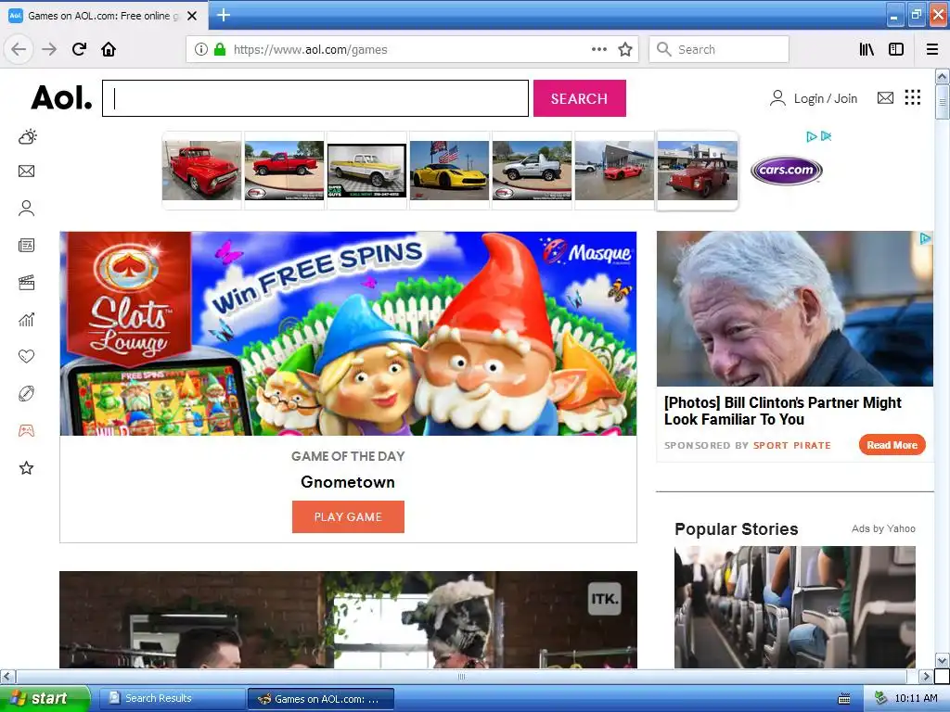Bookmark this page with the star
950x712 pixels.
tap(625, 49)
